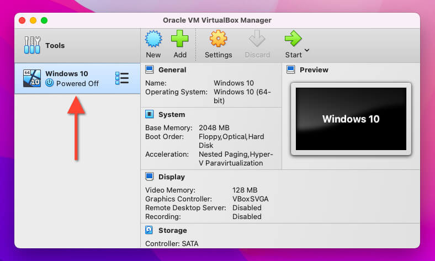Click the Boot Order label
Image resolution: width=435 pixels, height=261 pixels.
point(165,137)
